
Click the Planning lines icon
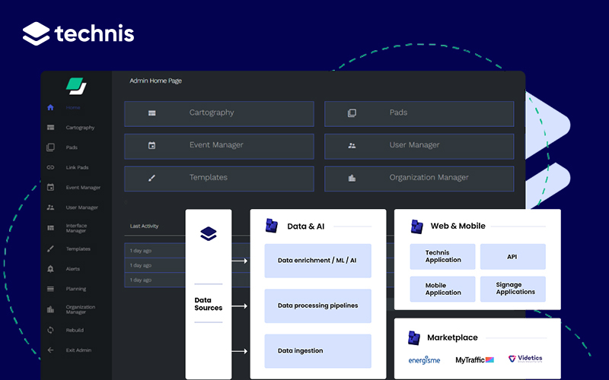click(50, 289)
